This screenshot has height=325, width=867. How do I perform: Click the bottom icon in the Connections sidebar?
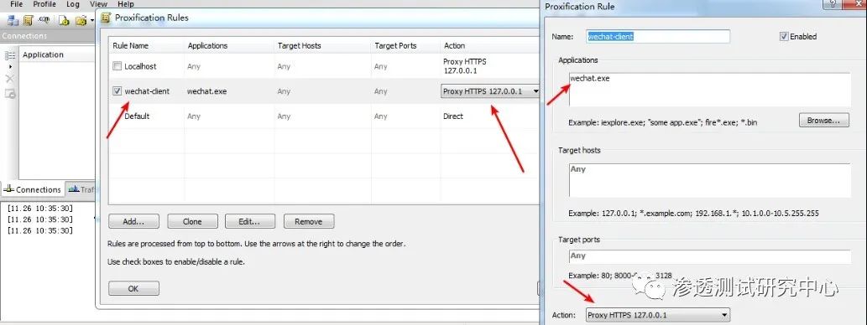coord(10,94)
